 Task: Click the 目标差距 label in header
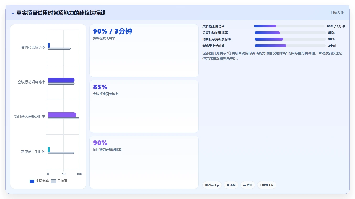click(x=337, y=13)
